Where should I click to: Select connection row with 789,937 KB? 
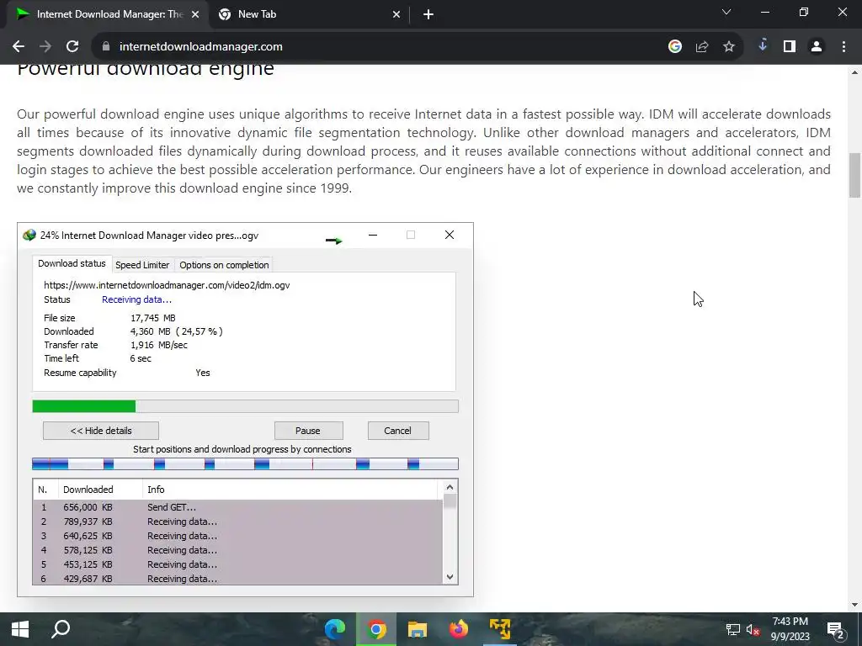[237, 522]
